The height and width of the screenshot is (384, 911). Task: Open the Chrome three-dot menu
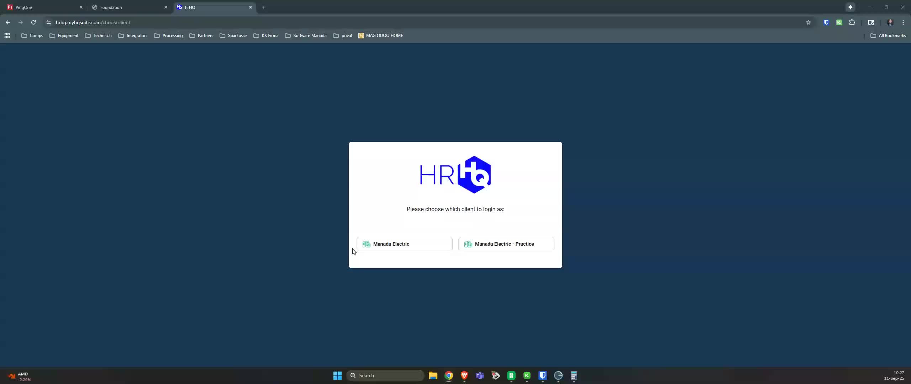coord(903,22)
